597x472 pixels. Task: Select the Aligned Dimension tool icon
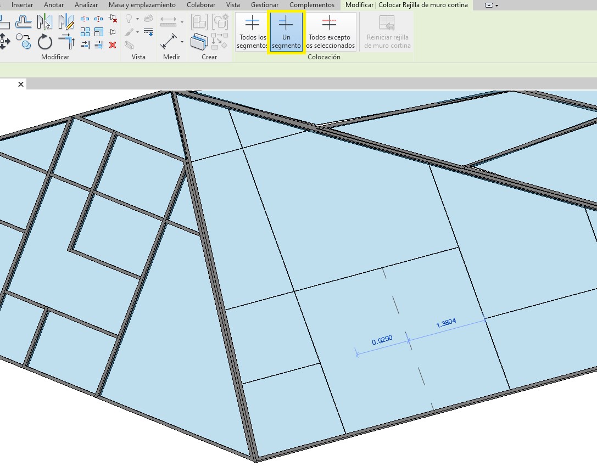tap(168, 42)
